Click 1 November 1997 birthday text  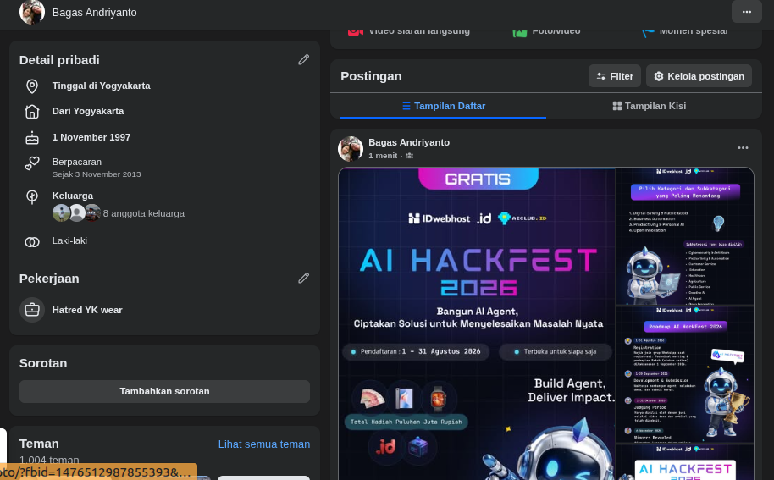pyautogui.click(x=91, y=138)
